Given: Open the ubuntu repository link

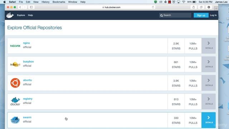Looking at the screenshot, I should 27,80.
